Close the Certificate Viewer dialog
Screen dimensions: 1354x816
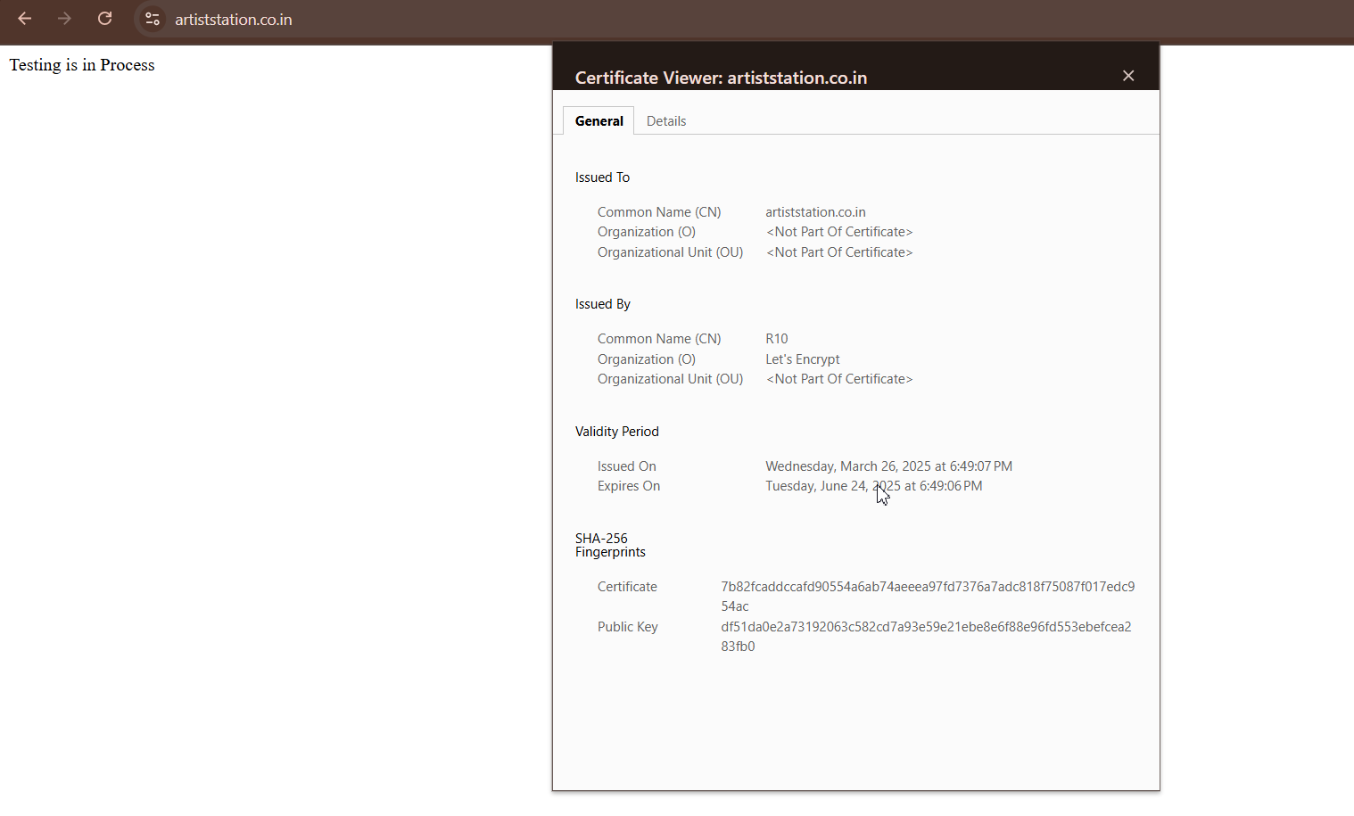(x=1128, y=76)
